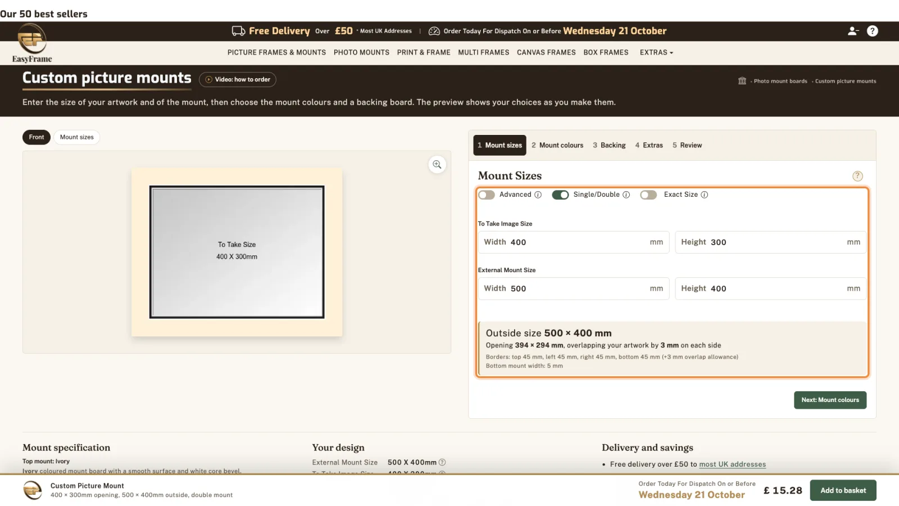
Task: Switch to Mount colours step tab
Action: (557, 145)
